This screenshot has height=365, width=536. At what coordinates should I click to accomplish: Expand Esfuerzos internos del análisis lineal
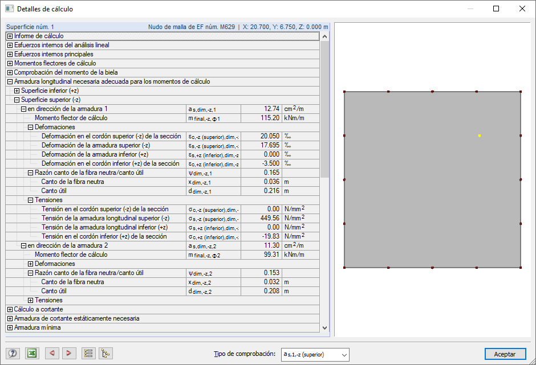10,46
